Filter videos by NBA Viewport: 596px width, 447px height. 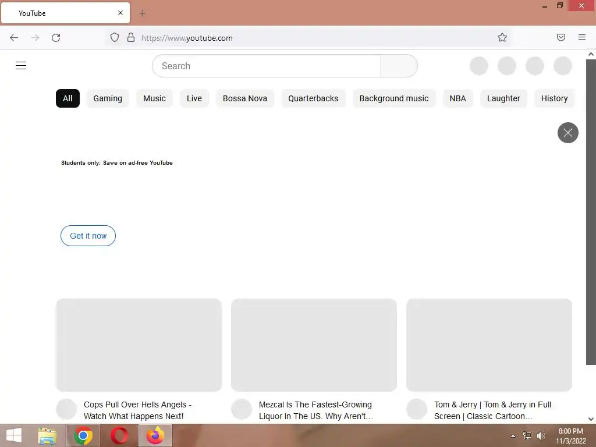(x=457, y=98)
